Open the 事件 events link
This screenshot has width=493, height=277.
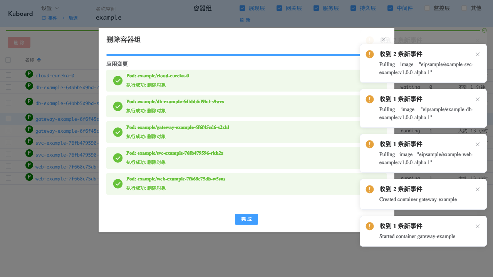50,18
